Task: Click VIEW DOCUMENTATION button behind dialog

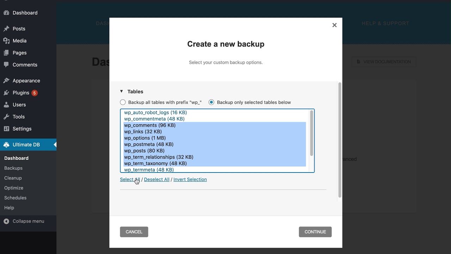Action: click(384, 62)
